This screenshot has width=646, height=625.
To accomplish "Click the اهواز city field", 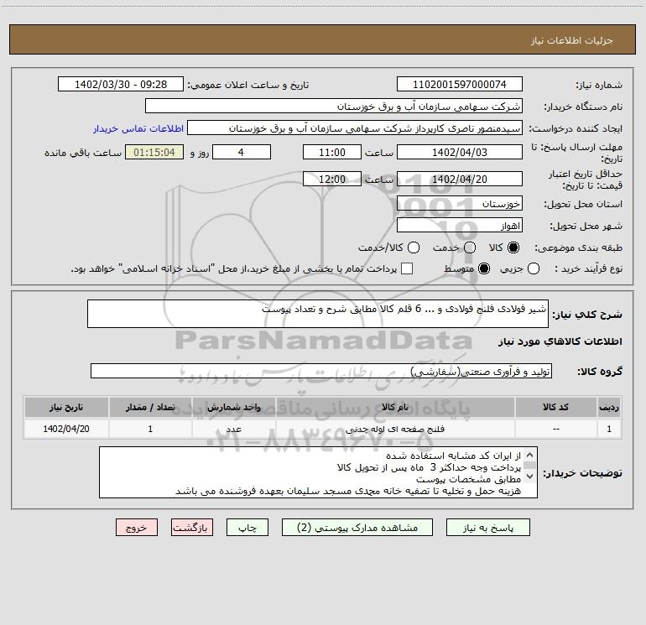I will click(x=460, y=226).
